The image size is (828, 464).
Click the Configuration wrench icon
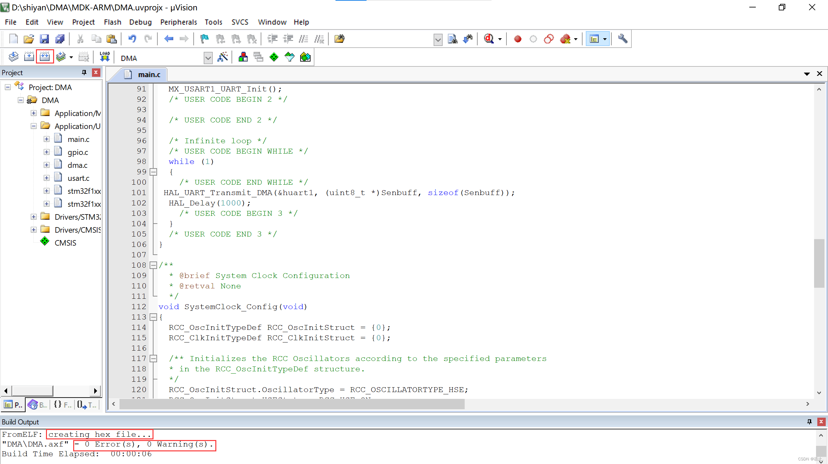tap(622, 39)
